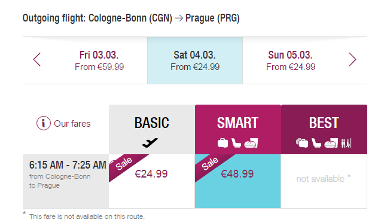Select the Sun 05.03. date tab

point(290,60)
